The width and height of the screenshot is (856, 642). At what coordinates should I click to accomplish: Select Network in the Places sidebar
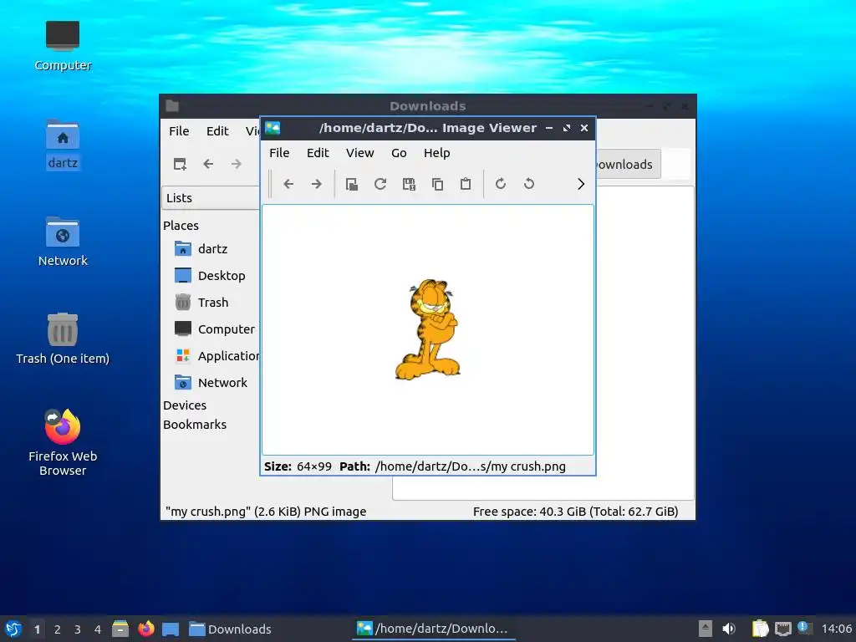tap(211, 383)
